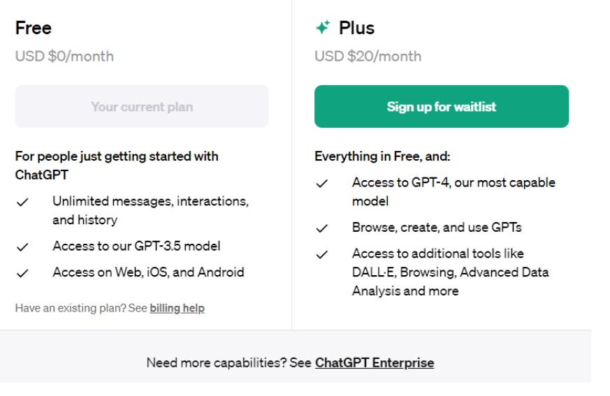Click the Browse, create, and use GPTs text
This screenshot has width=610, height=396.
(x=437, y=228)
